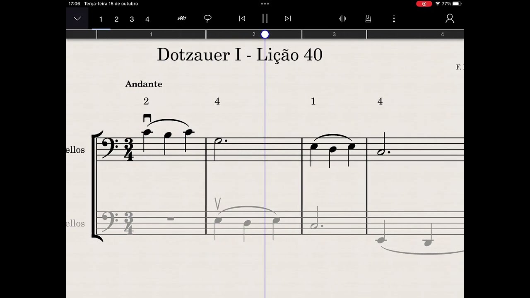The image size is (530, 298).
Task: Skip forward to the end
Action: pos(288,19)
